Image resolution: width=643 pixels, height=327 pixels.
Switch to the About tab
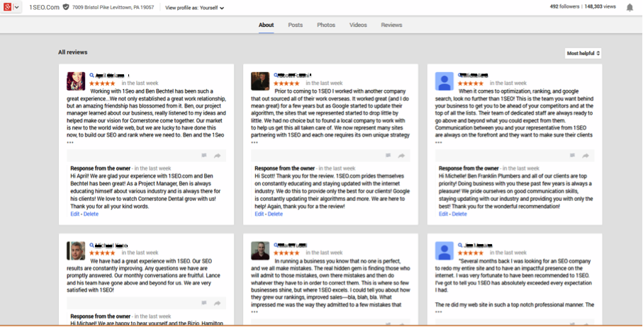point(266,25)
